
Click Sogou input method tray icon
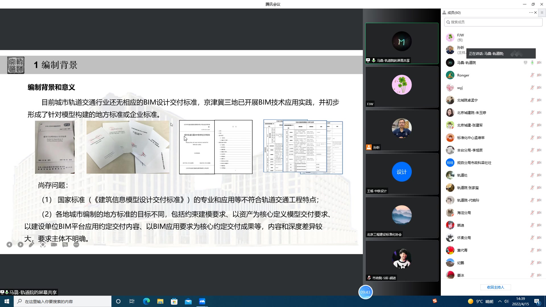click(x=435, y=301)
